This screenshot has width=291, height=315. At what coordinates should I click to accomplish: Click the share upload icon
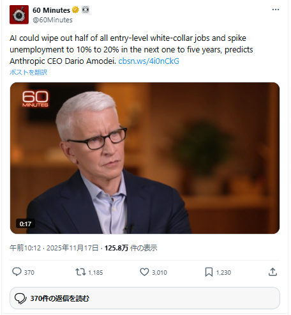[x=272, y=272]
